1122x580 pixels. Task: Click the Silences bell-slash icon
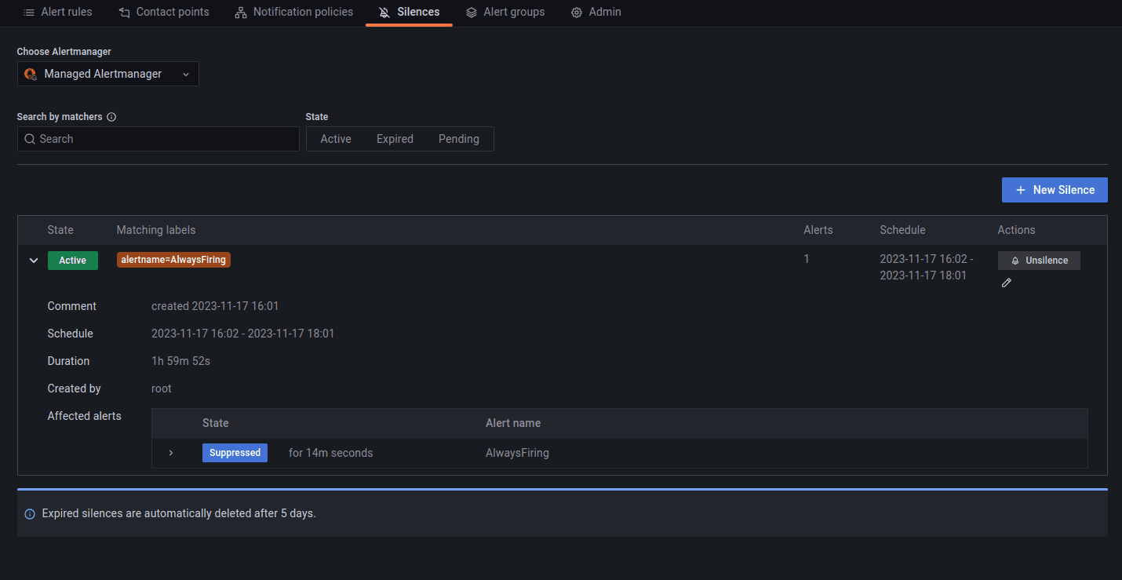[x=384, y=13]
